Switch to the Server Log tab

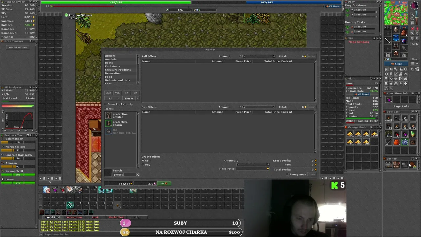(74, 217)
